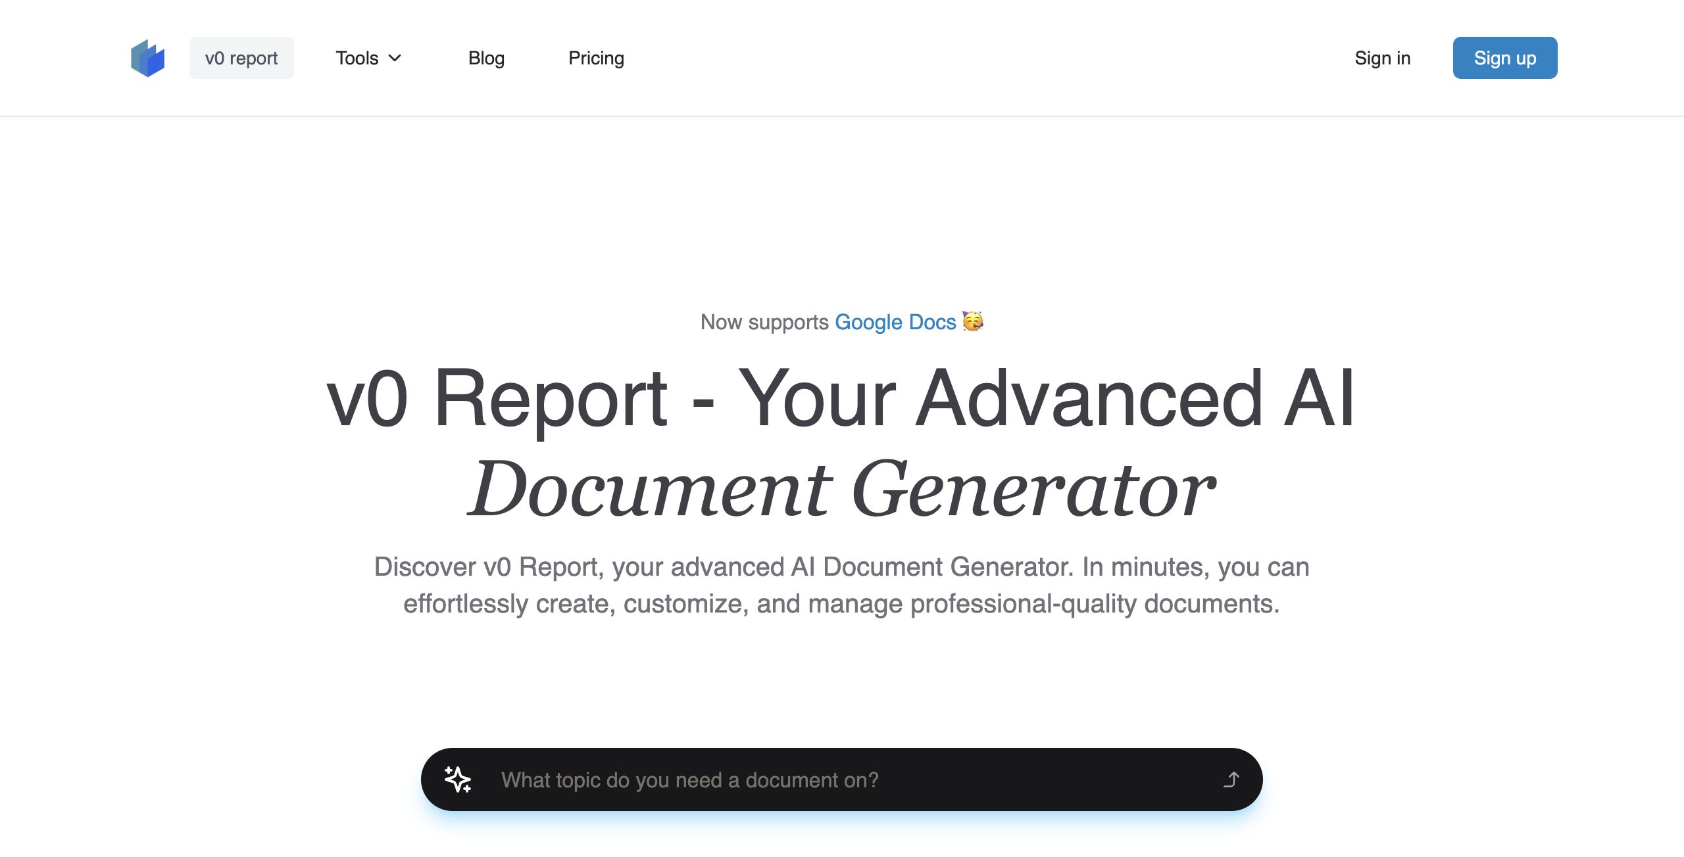This screenshot has width=1684, height=857.
Task: Submit the topic with the arrow icon
Action: (x=1231, y=779)
